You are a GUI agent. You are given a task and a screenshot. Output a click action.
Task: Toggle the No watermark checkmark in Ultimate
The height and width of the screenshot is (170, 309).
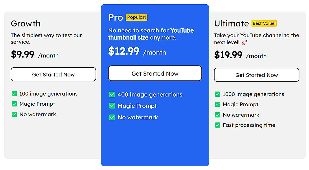[217, 115]
